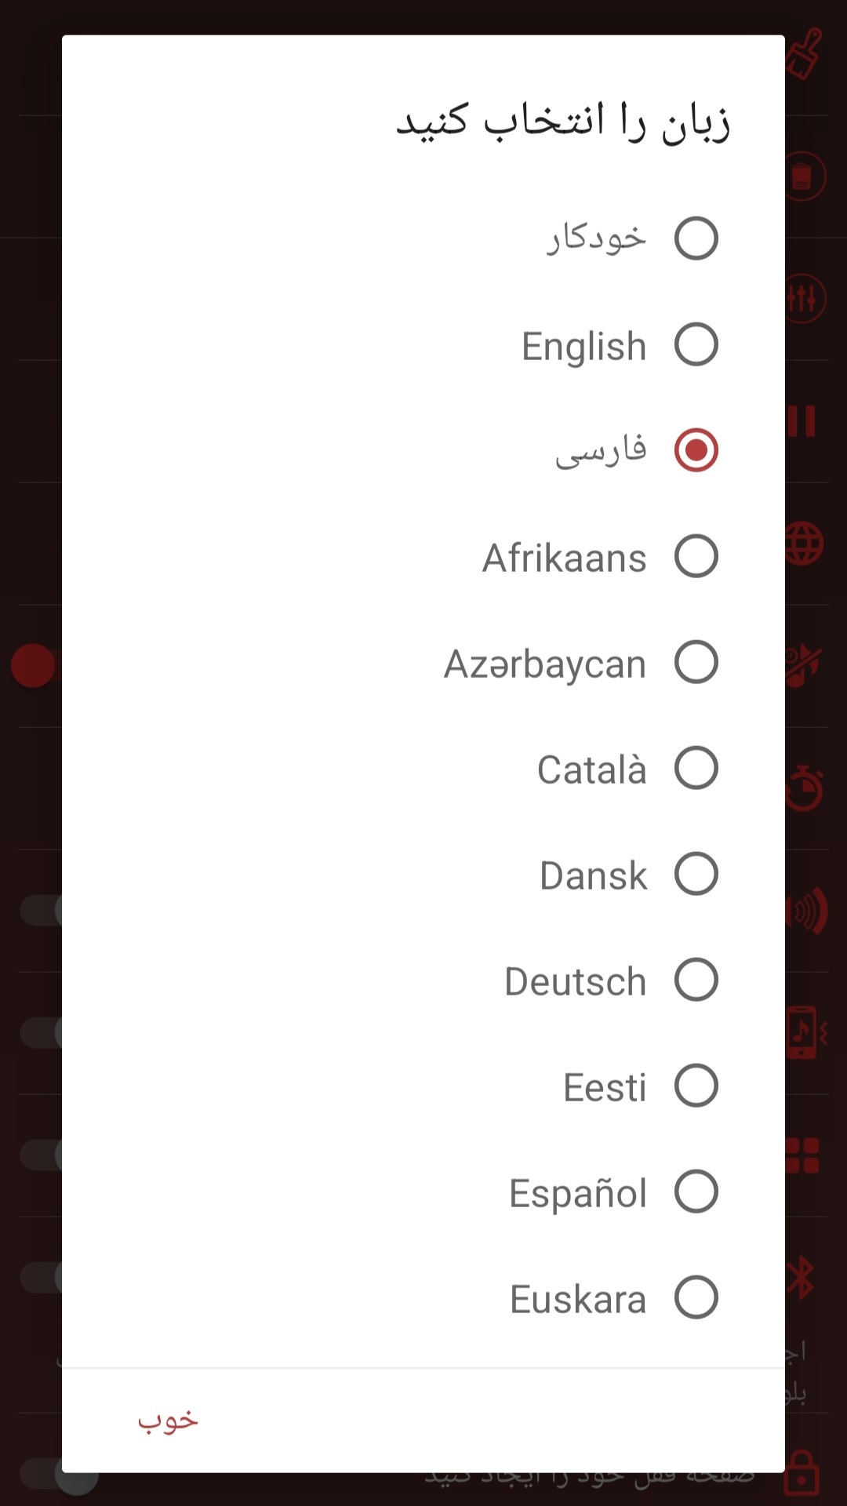Image resolution: width=847 pixels, height=1506 pixels.
Task: Select the Azərbaycan language option
Action: (696, 662)
